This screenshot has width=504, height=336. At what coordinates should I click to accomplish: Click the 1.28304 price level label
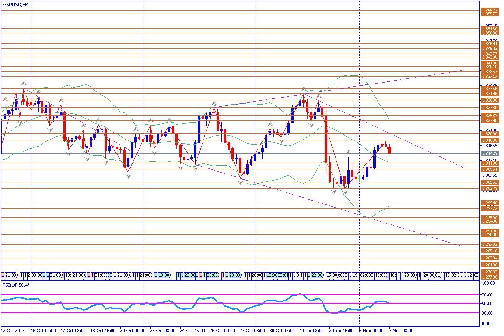(x=490, y=258)
